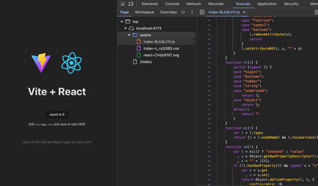Click the 'Vite + React' heading
The height and width of the screenshot is (186, 318).
(x=57, y=91)
